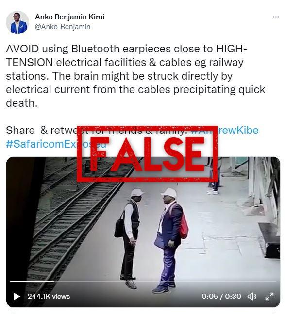Click the played portion of video progress
The width and height of the screenshot is (285, 314).
tap(32, 282)
